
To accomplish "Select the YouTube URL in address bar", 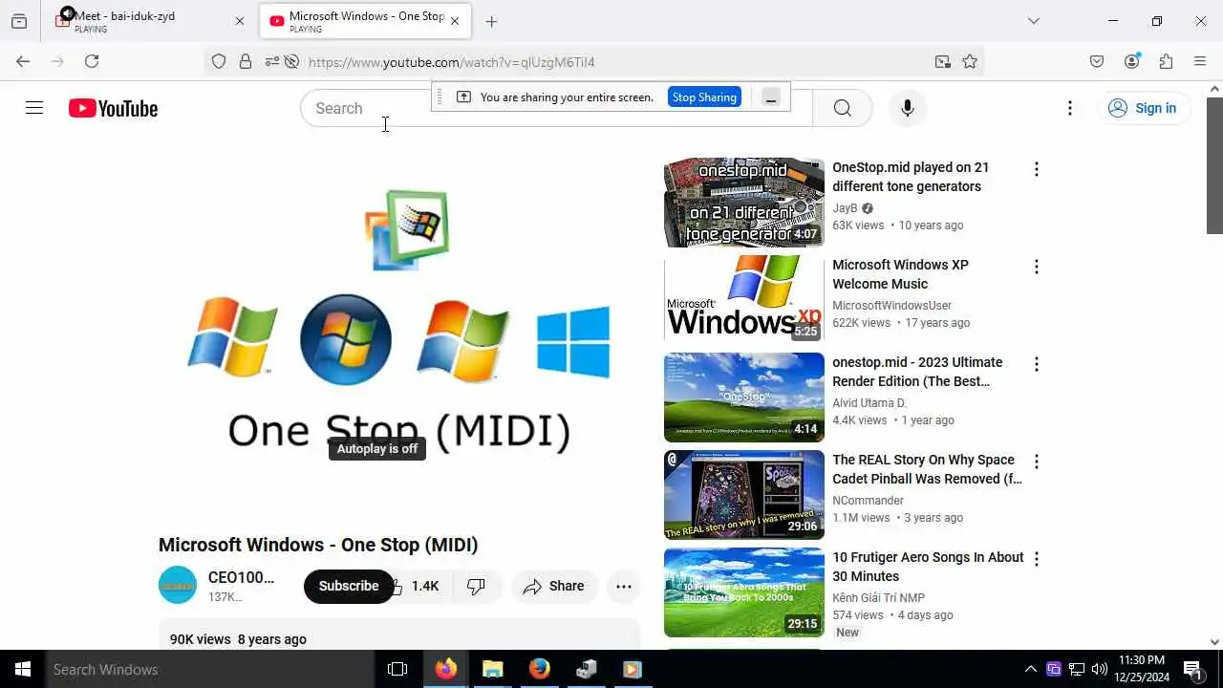I will coord(452,62).
